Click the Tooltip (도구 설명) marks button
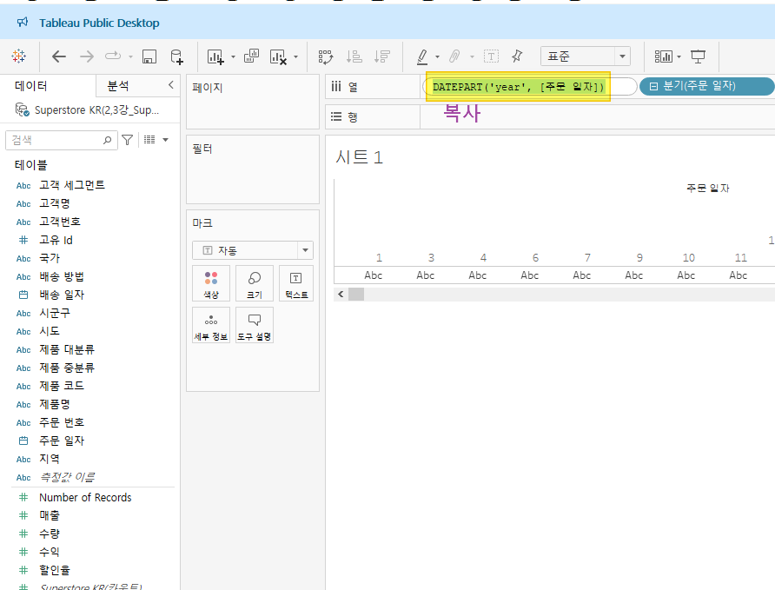Image resolution: width=775 pixels, height=590 pixels. point(254,325)
